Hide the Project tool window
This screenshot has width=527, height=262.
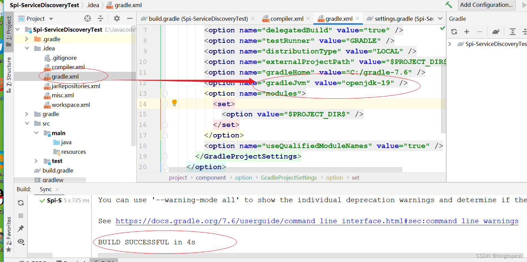130,19
